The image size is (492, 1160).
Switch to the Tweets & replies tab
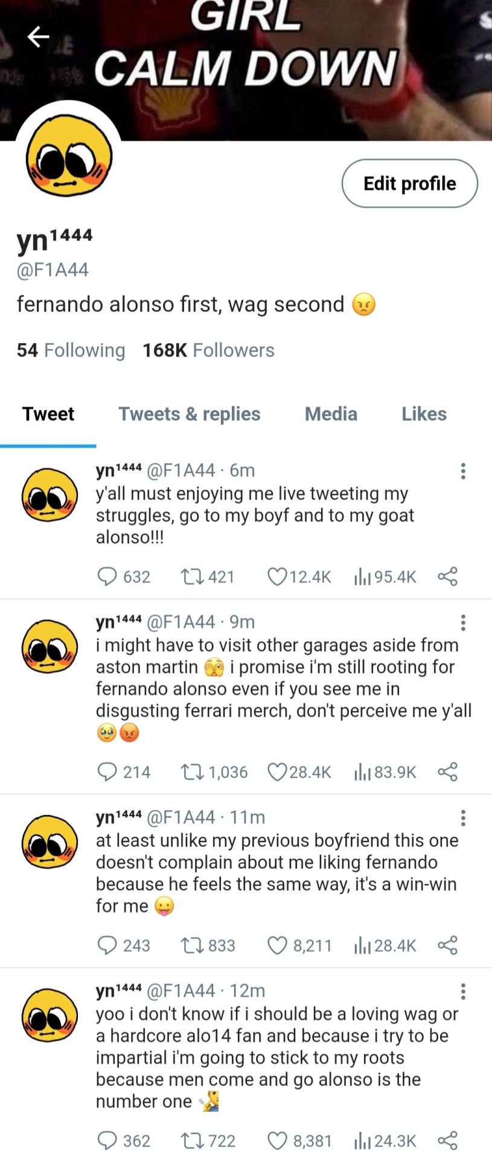click(x=190, y=414)
